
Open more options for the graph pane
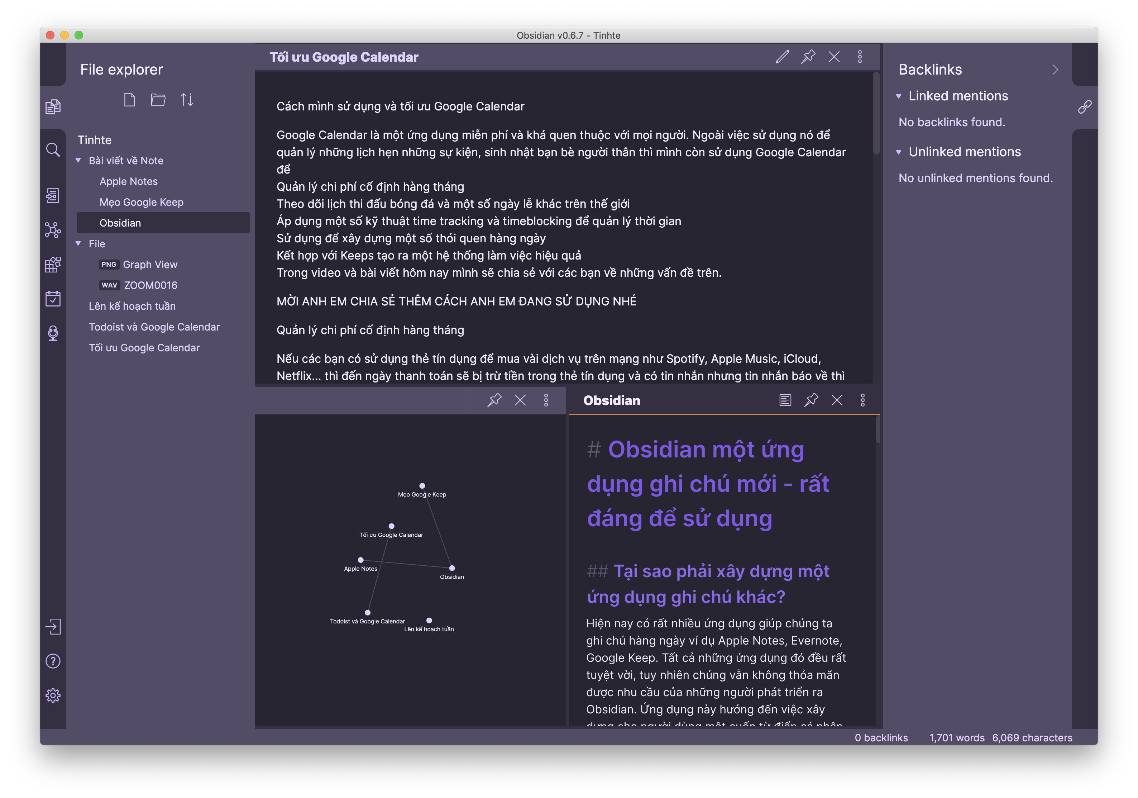tap(546, 400)
